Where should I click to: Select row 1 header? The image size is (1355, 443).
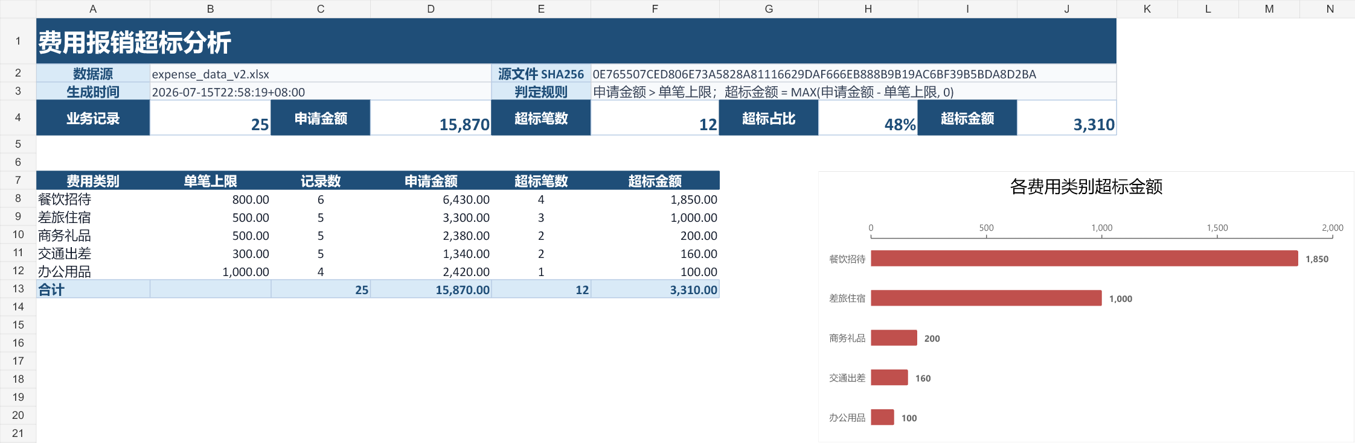pyautogui.click(x=18, y=41)
